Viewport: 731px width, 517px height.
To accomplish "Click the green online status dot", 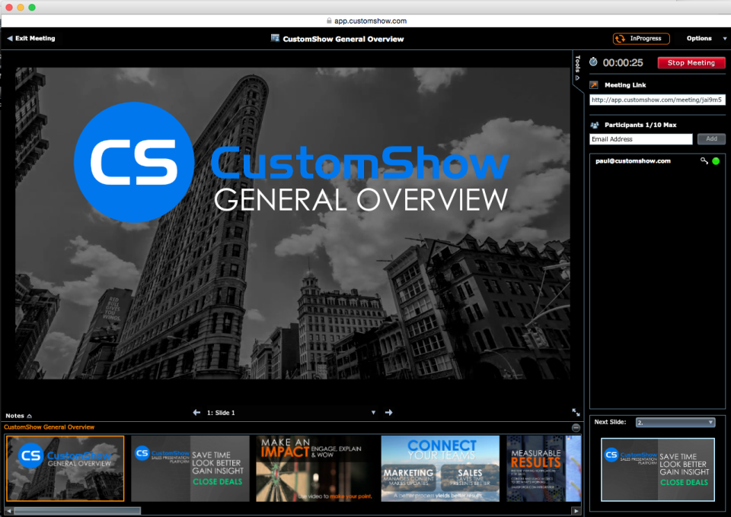I will [716, 161].
